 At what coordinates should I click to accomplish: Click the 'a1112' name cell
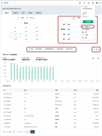coord(26,94)
